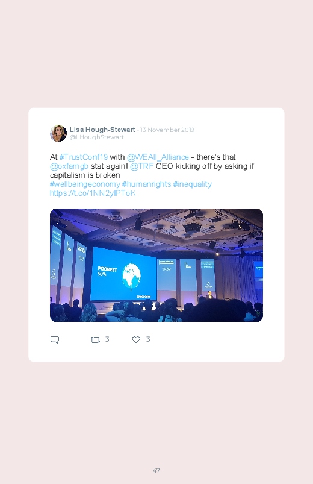The height and width of the screenshot is (484, 313).
Task: Click the @LHoughStewart handle
Action: tap(97, 137)
